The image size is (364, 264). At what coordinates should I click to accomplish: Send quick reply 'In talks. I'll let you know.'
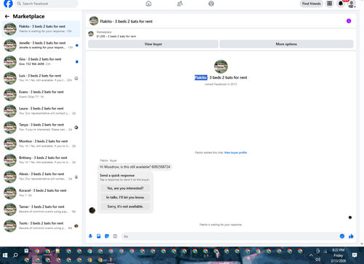[125, 197]
